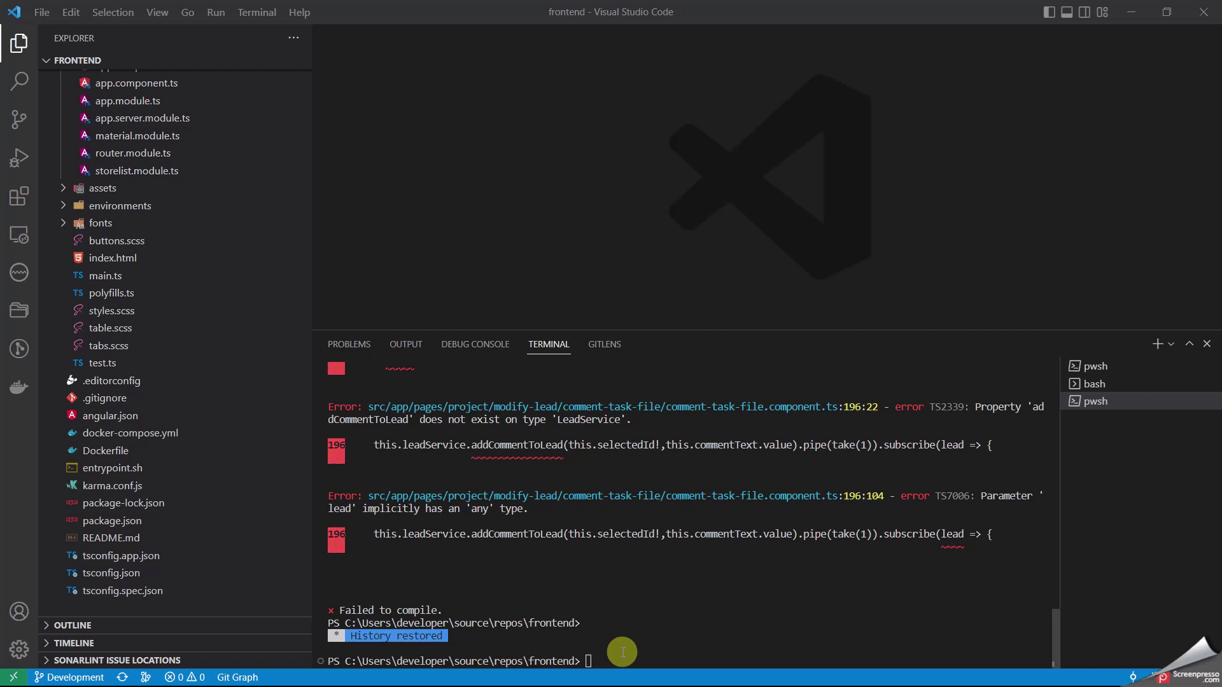Open new terminal launch profile dropdown

pos(1171,344)
